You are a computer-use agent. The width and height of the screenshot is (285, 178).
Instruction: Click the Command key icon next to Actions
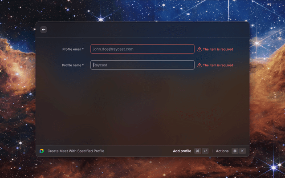(x=235, y=151)
